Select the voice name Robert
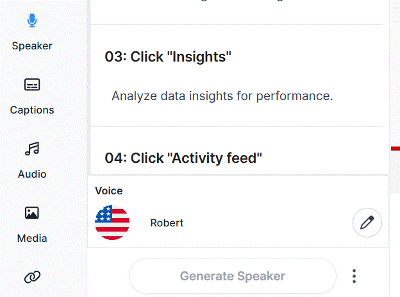 pos(167,223)
